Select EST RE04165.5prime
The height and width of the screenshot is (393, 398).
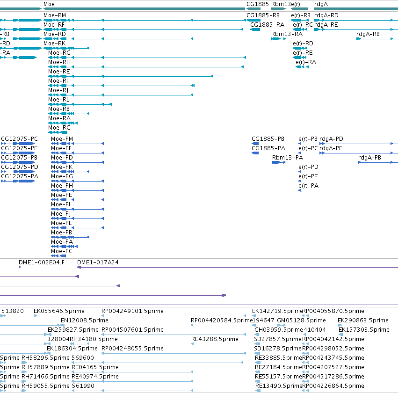tap(95, 367)
